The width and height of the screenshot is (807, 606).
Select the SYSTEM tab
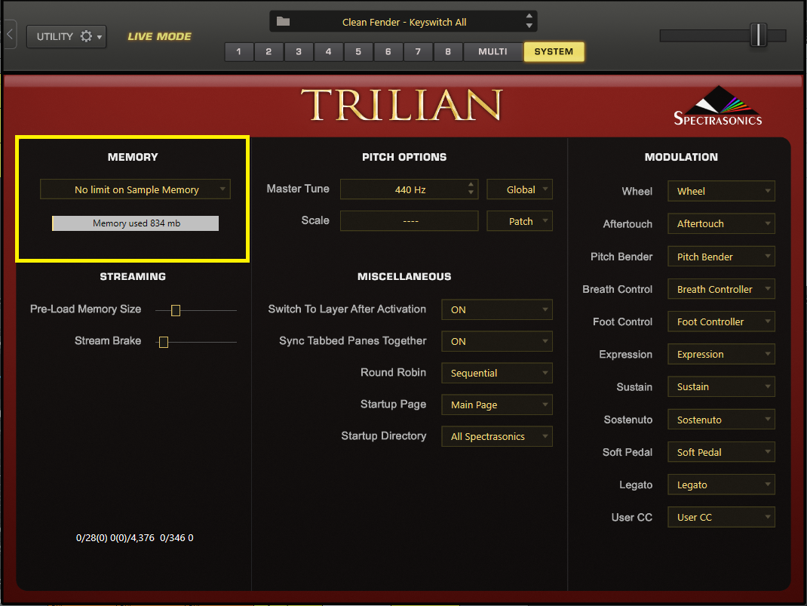554,52
